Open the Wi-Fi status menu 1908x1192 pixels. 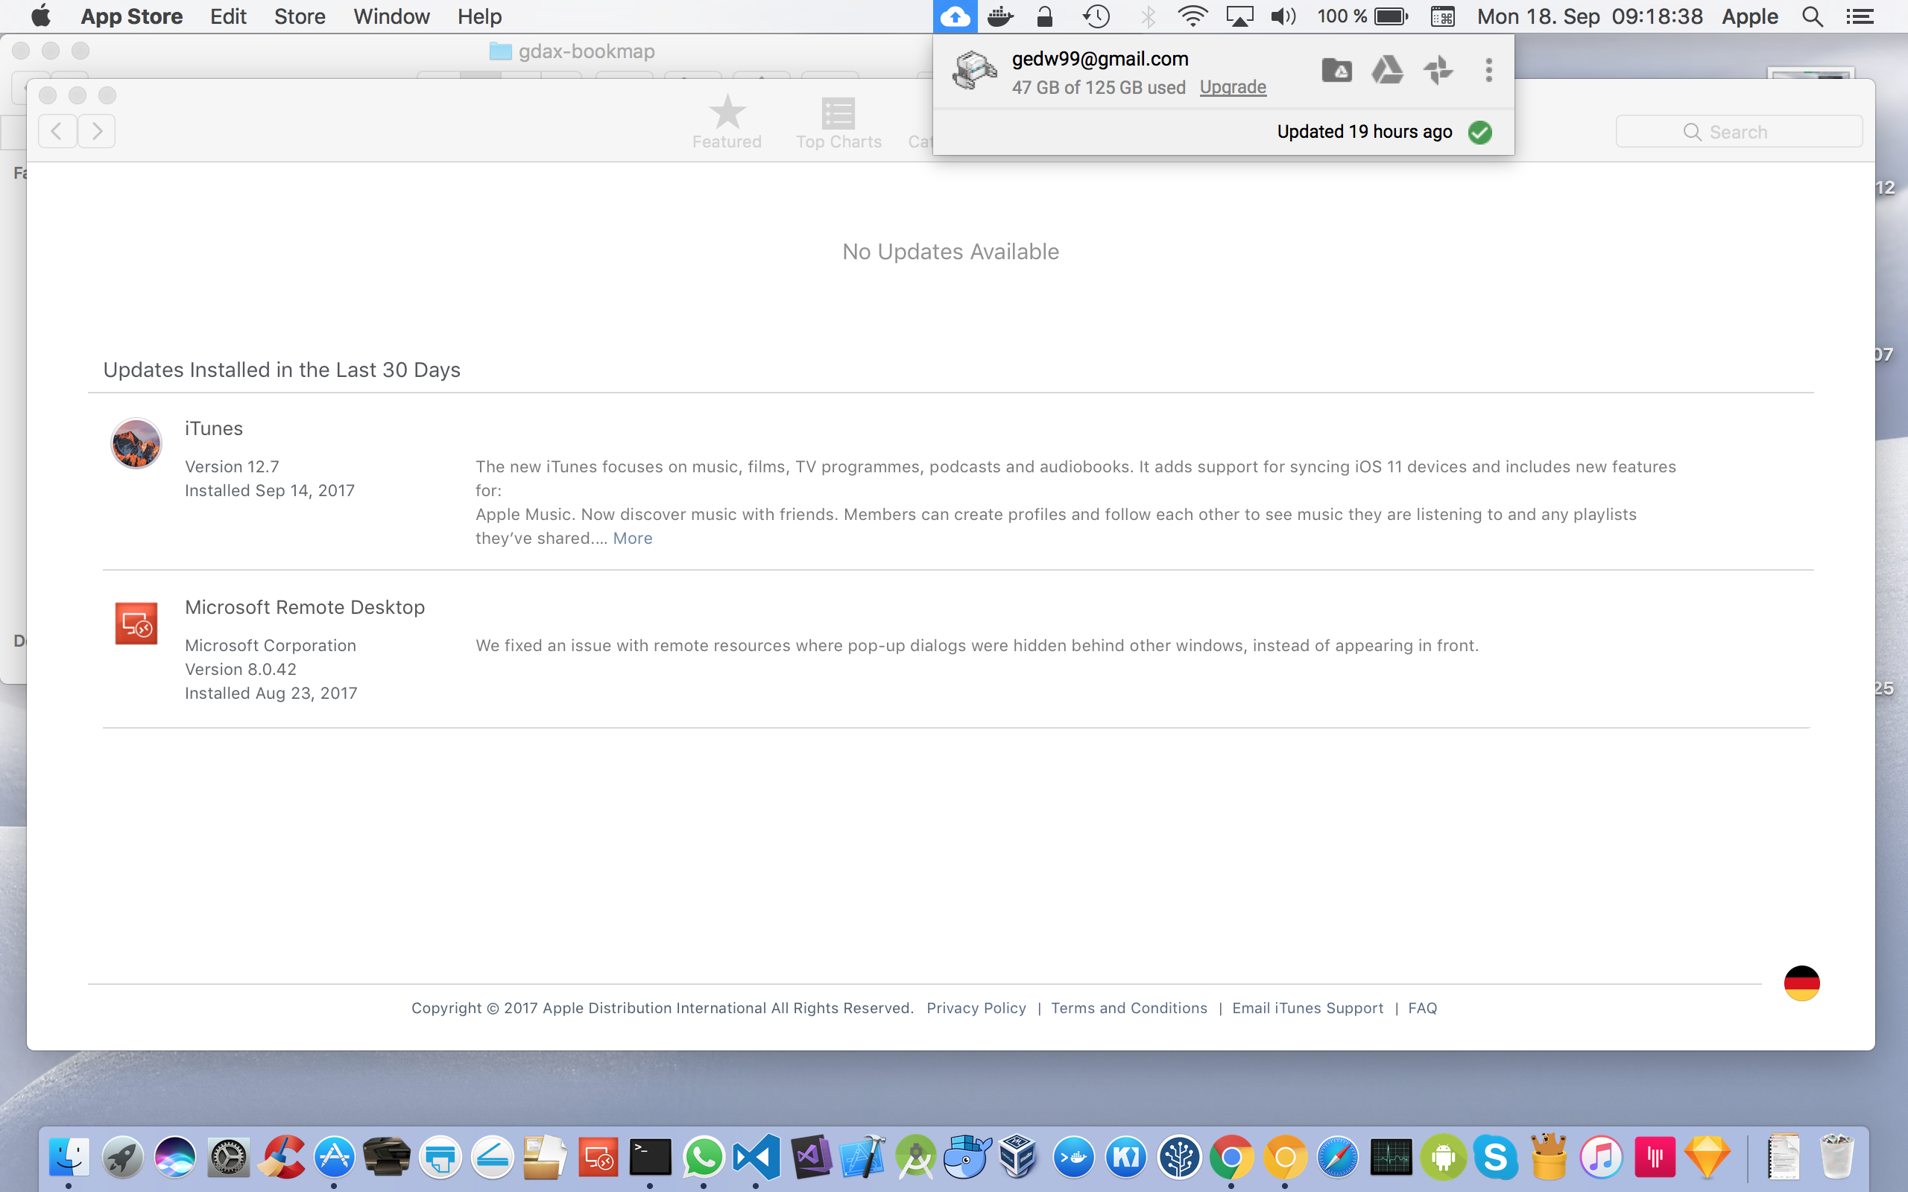click(x=1192, y=16)
